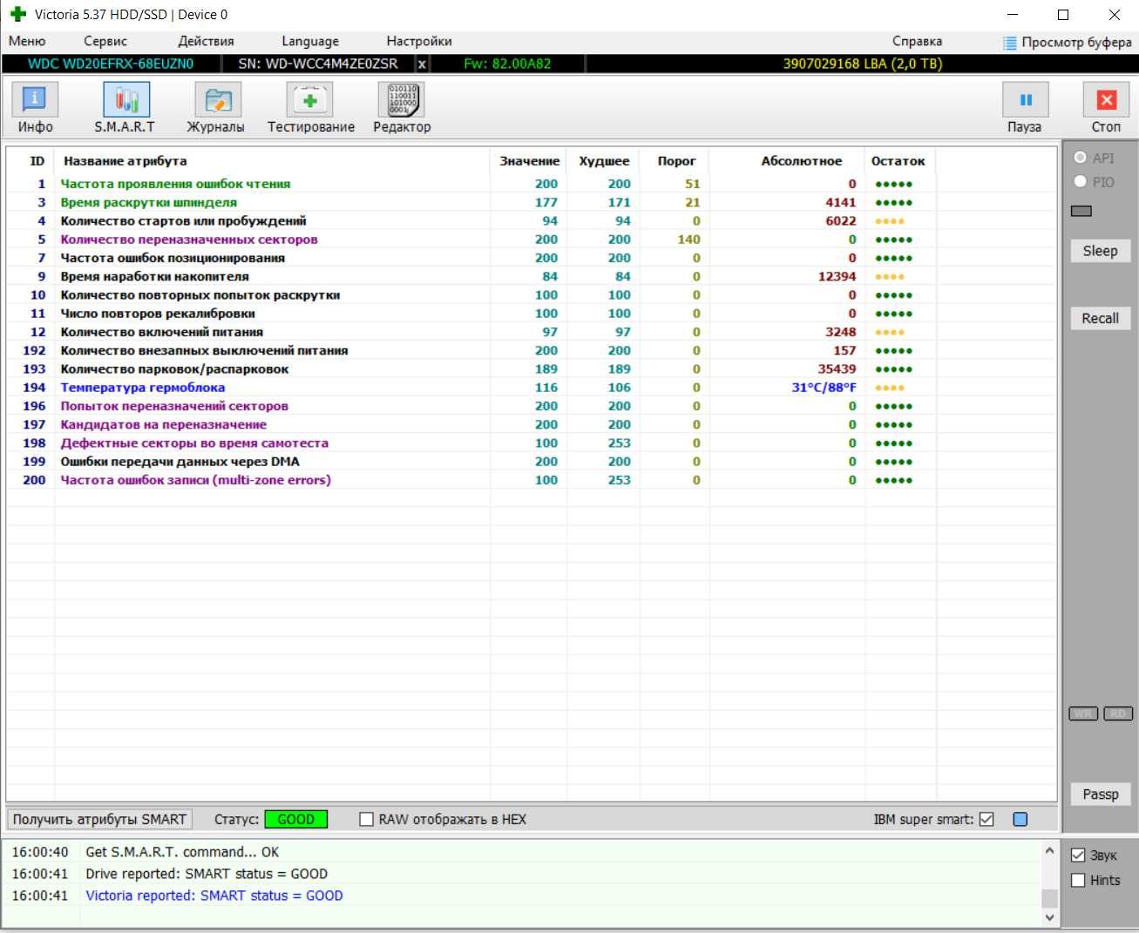1139x933 pixels.
Task: Enable the Hints checkbox
Action: (x=1078, y=880)
